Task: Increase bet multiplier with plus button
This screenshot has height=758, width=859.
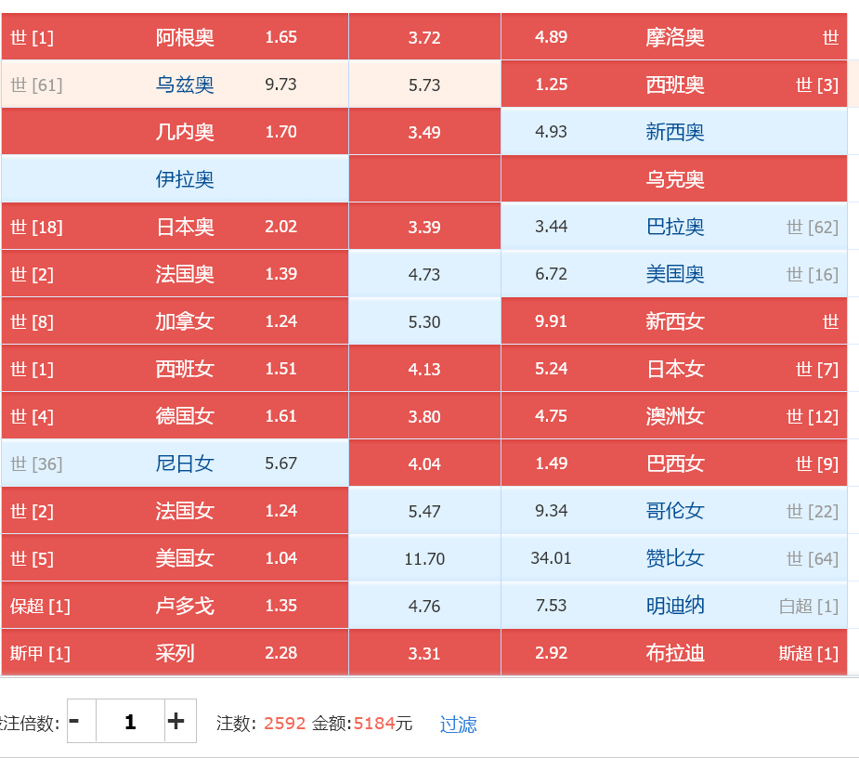Action: tap(180, 721)
